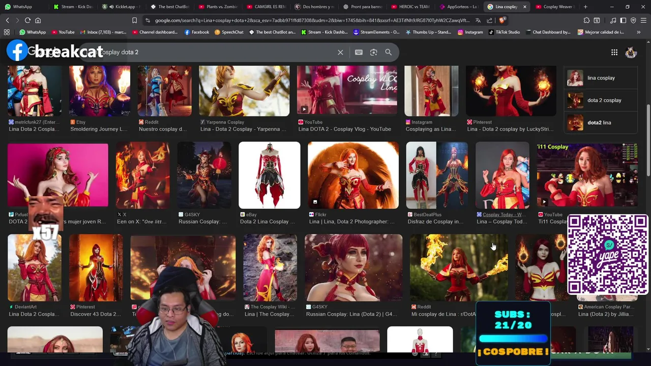The image size is (651, 366).
Task: Open the Pinterest LuckyStri Lina cosplay image
Action: (x=511, y=91)
